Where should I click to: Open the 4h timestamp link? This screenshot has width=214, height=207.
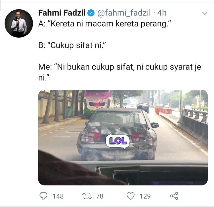click(x=162, y=13)
